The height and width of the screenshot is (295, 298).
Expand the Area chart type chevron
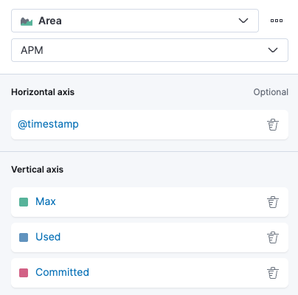pos(243,21)
